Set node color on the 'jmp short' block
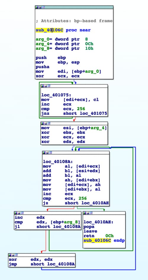148x280 pixels. coord(10,255)
